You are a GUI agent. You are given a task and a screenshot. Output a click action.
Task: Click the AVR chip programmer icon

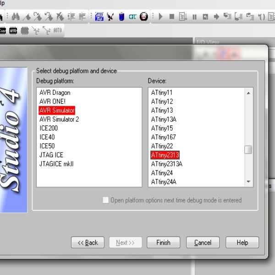(13, 31)
